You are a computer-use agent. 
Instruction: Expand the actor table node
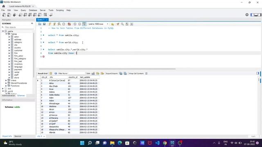[9, 37]
